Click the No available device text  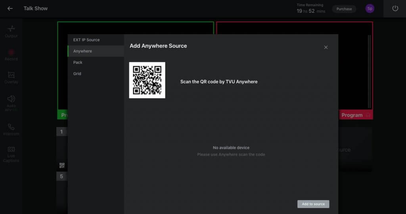coord(231,148)
